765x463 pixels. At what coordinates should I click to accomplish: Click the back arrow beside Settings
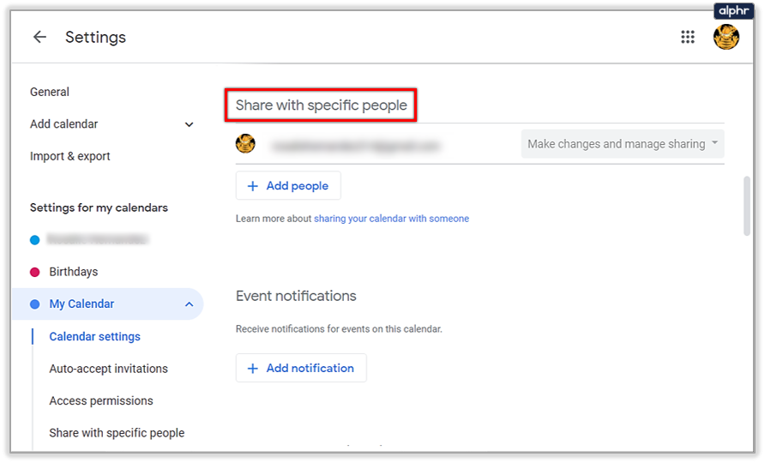point(39,37)
